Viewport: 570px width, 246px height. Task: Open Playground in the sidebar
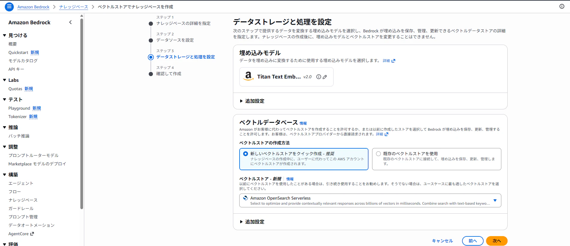coord(19,108)
